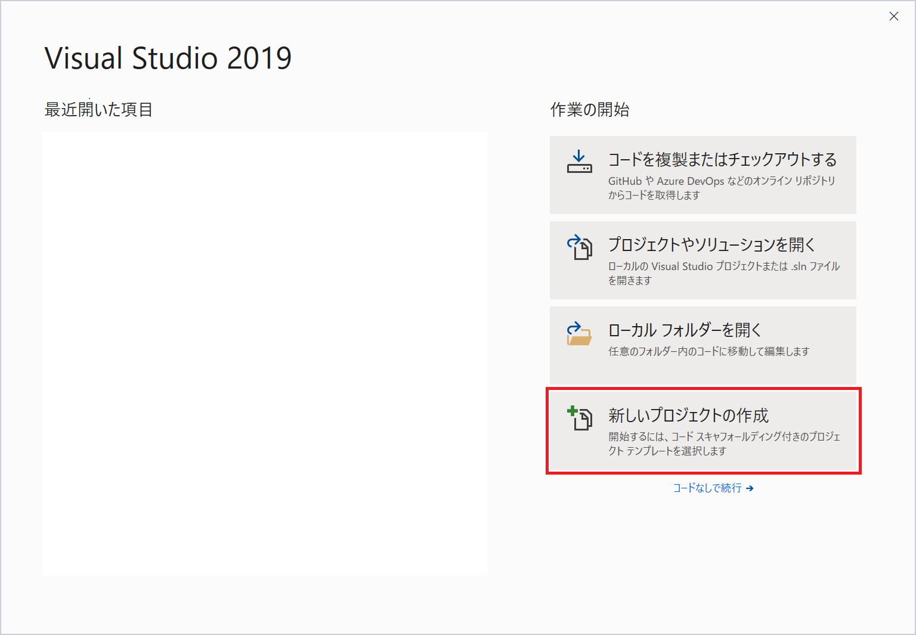Select ローカル フォルダーを開く
916x635 pixels.
703,345
